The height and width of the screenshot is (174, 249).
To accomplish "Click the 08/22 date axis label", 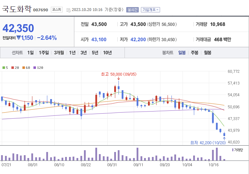I will click(86, 165).
